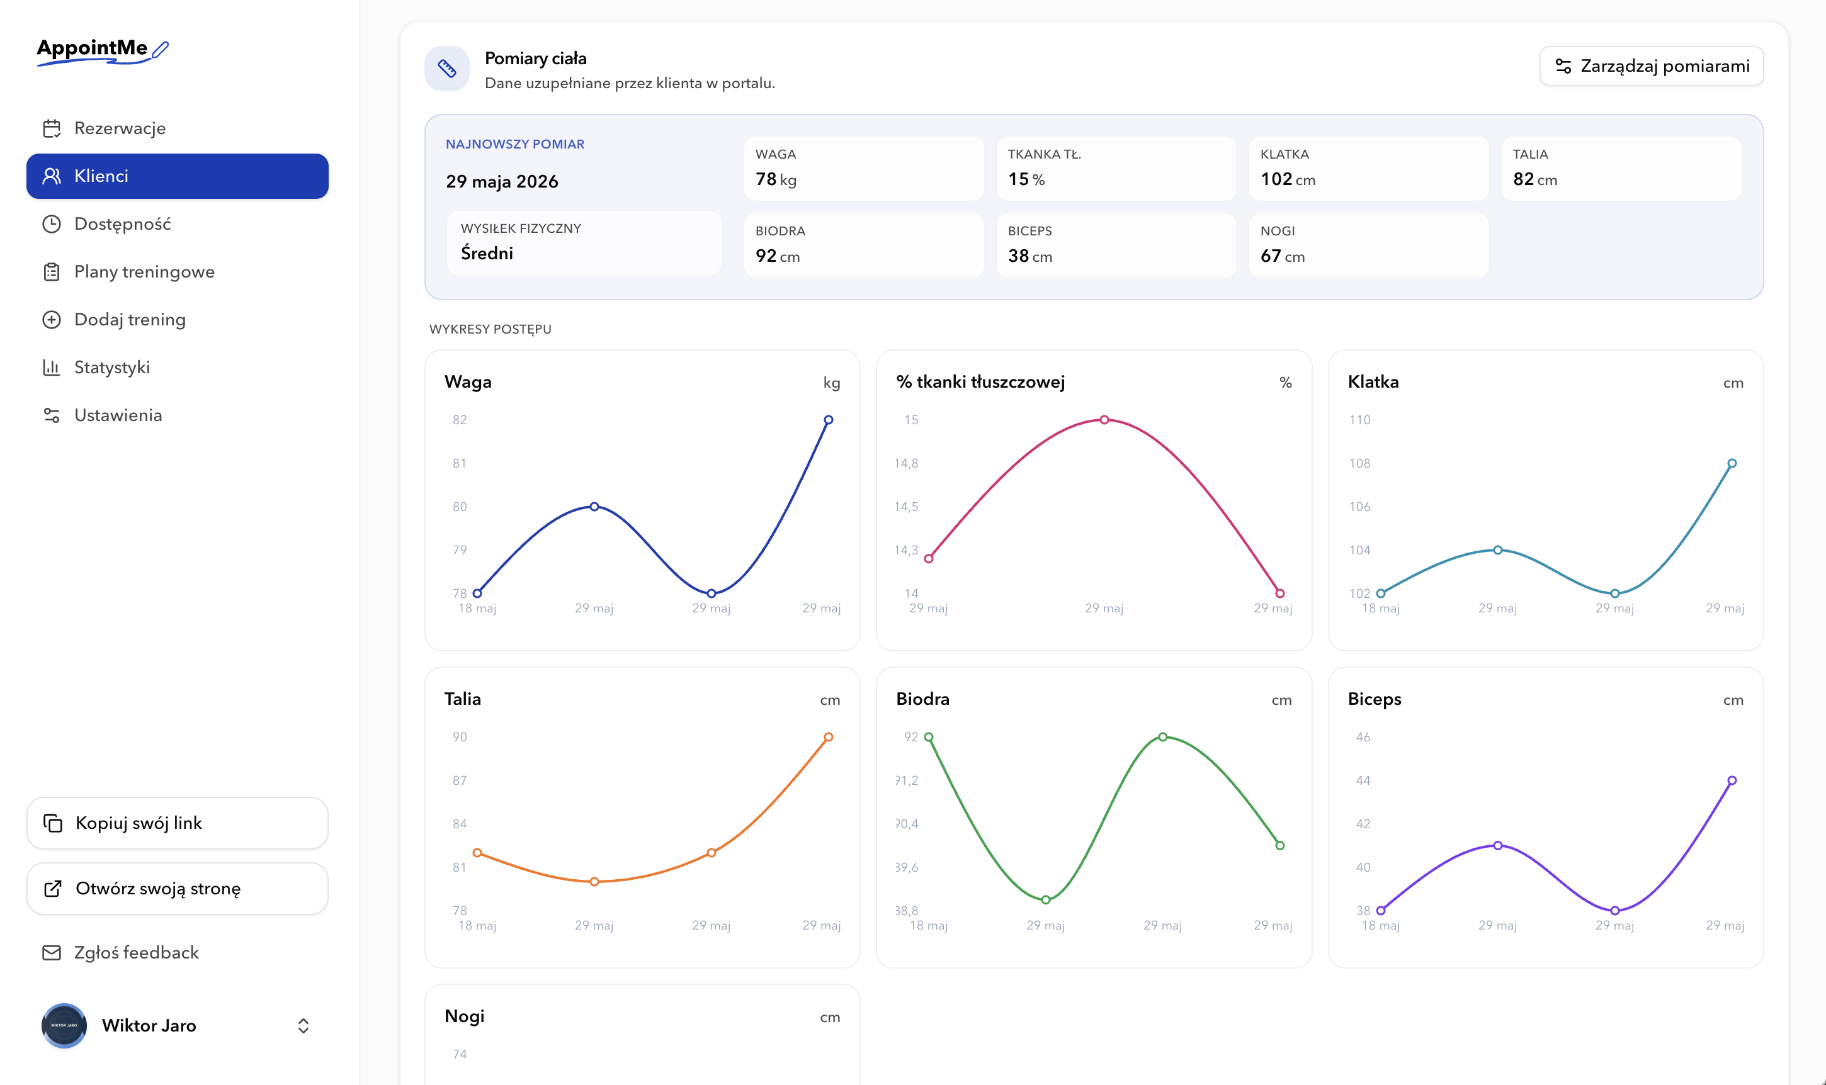1826x1085 pixels.
Task: Click the ruler icon beside Pomiary ciała
Action: click(447, 69)
